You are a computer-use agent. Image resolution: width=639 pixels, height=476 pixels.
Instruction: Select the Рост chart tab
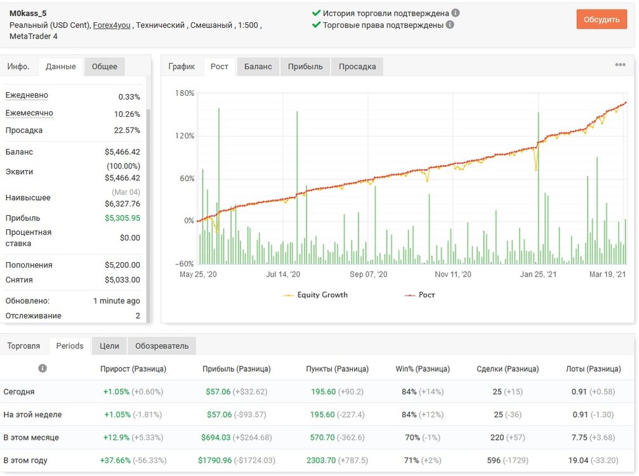pyautogui.click(x=220, y=67)
